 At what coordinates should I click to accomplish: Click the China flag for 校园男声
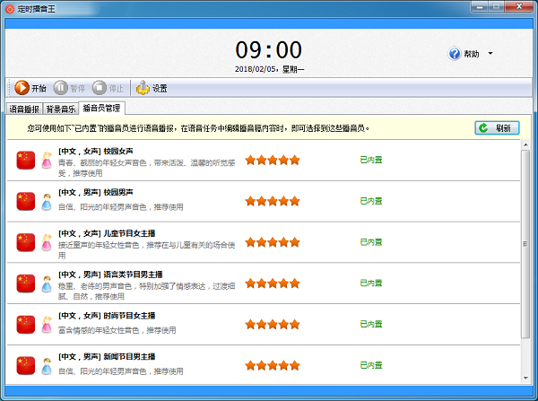pyautogui.click(x=26, y=201)
